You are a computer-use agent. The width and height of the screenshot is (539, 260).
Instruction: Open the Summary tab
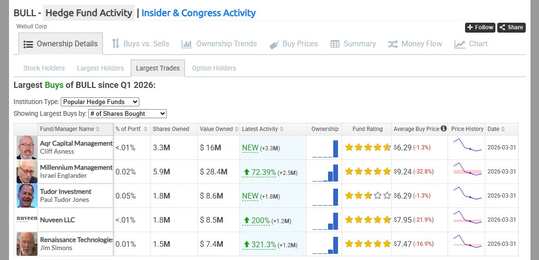pos(353,44)
